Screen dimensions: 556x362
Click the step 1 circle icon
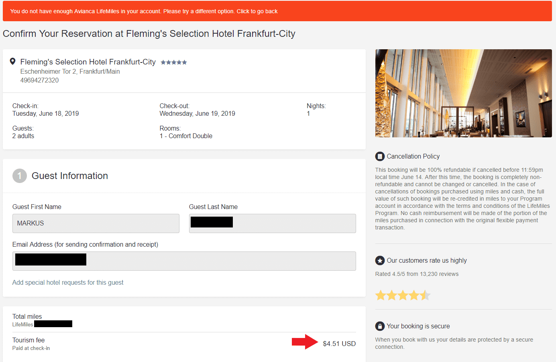[x=19, y=176]
